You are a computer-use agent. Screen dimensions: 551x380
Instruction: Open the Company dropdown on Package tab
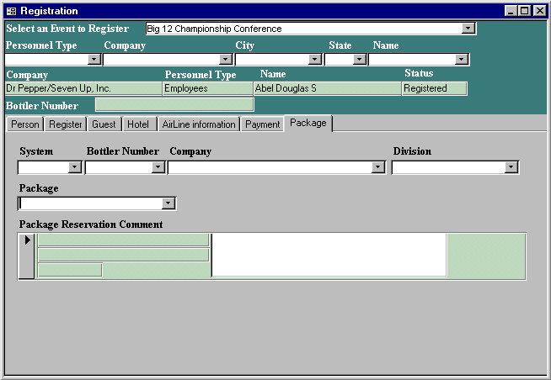pyautogui.click(x=378, y=167)
